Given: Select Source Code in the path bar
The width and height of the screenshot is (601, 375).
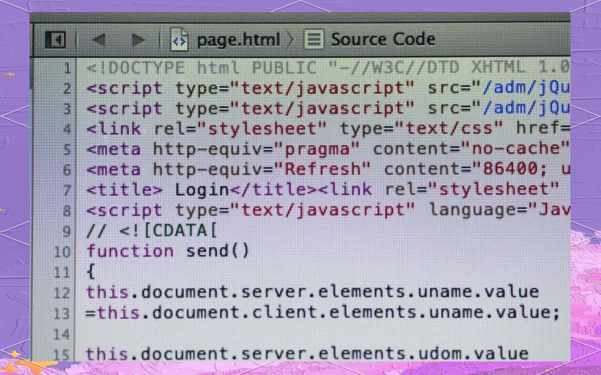Looking at the screenshot, I should [x=383, y=39].
